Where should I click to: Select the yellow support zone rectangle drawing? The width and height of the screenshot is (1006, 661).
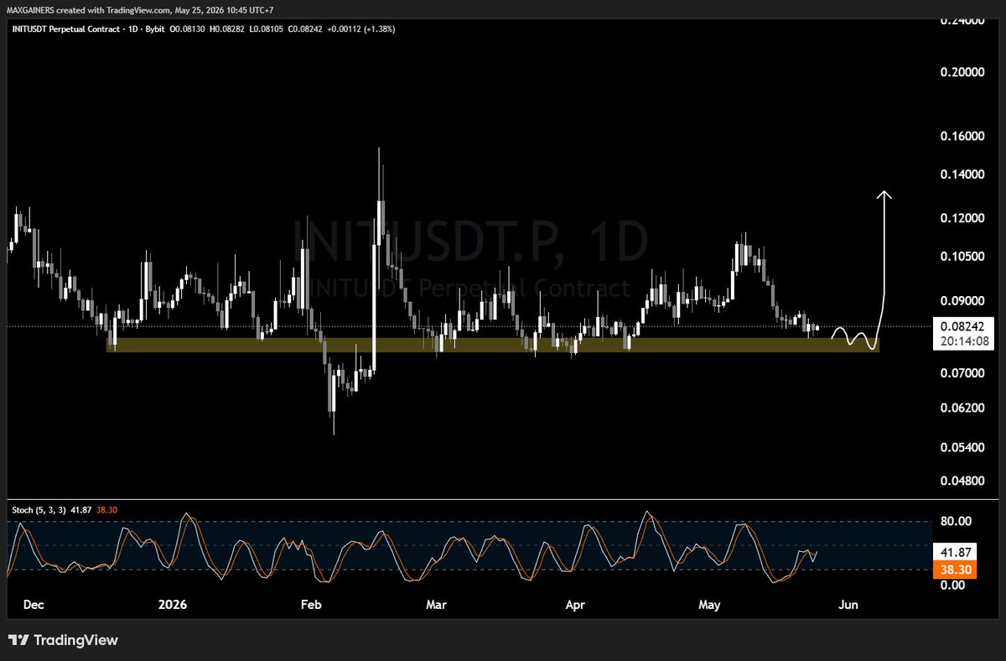point(493,345)
